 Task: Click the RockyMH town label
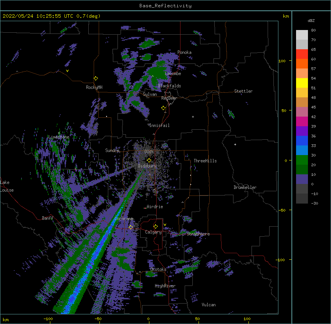[x=94, y=87]
